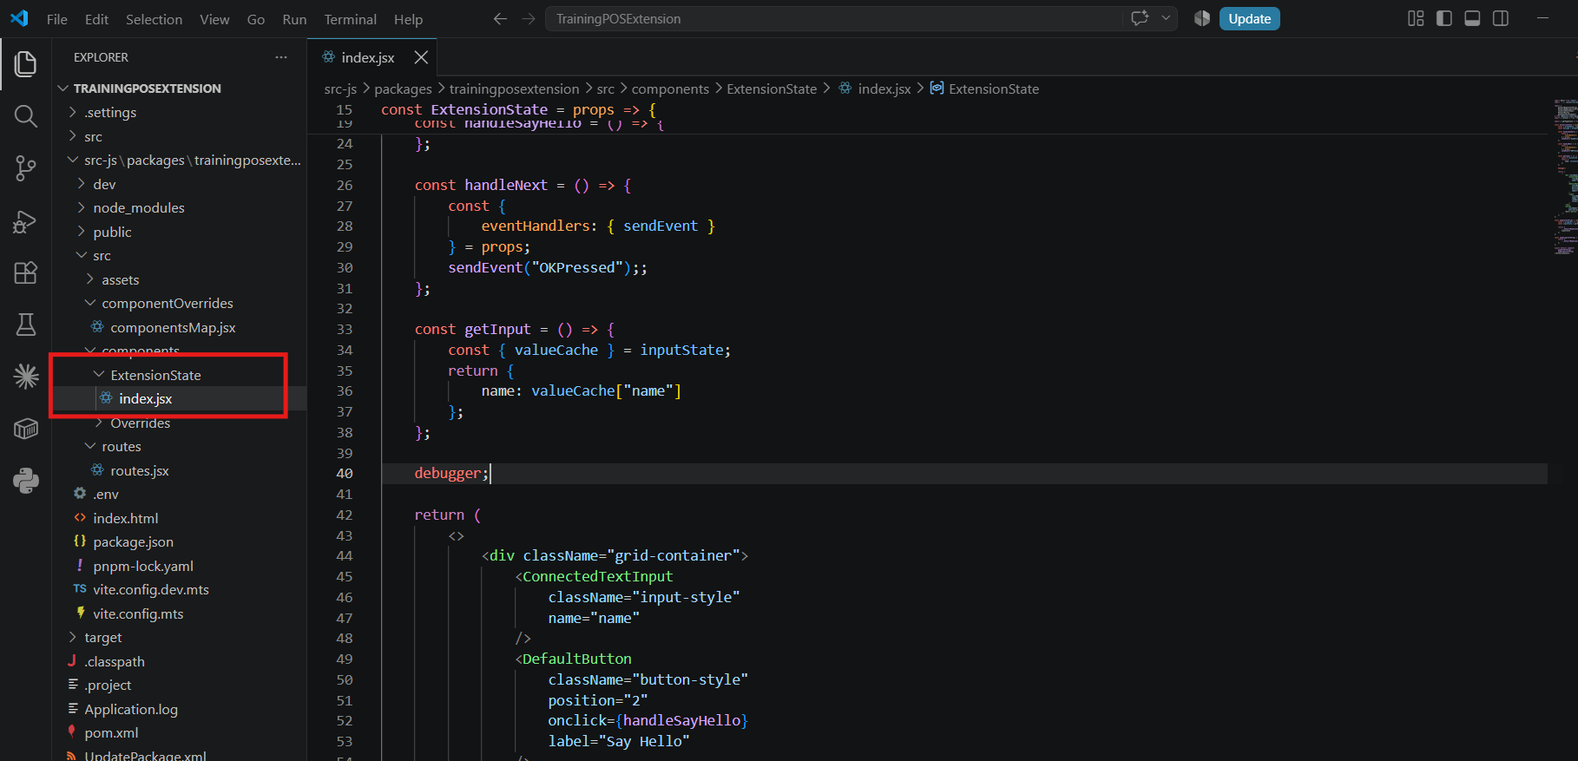Screen dimensions: 1578x761
Task: Expand the node_modules folder
Action: point(179,208)
